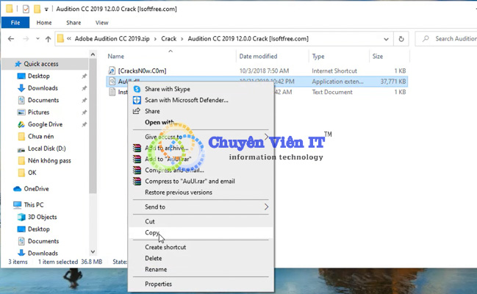Screen dimensions: 477x294
Task: Open 3D Objects under This PC
Action: coord(43,217)
